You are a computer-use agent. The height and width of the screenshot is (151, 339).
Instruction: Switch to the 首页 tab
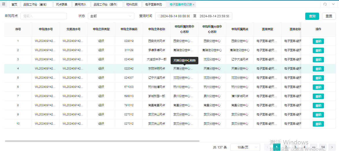pos(14,4)
